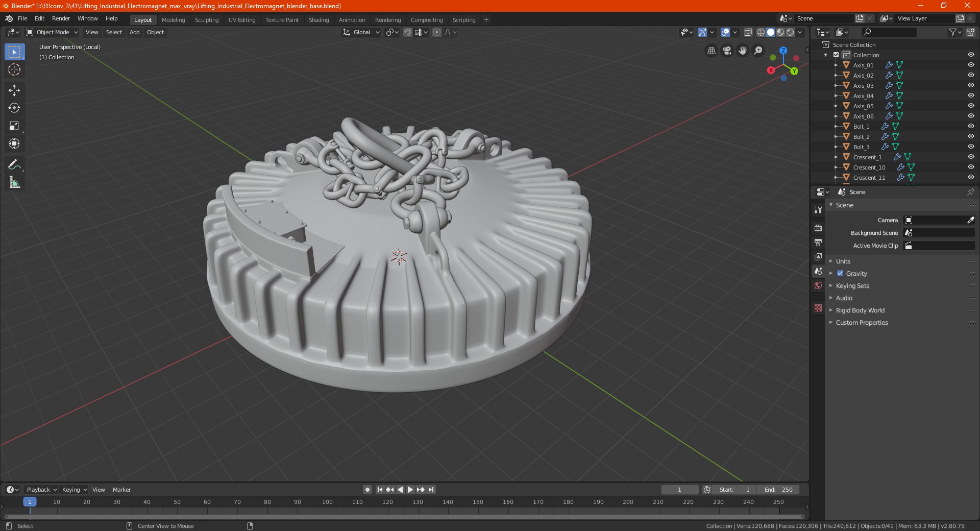Viewport: 980px width, 531px height.
Task: Click the End frame field
Action: pyautogui.click(x=778, y=490)
